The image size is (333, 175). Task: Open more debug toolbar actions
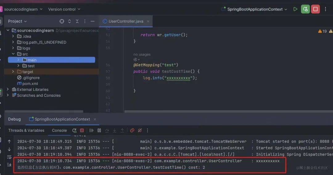click(147, 130)
